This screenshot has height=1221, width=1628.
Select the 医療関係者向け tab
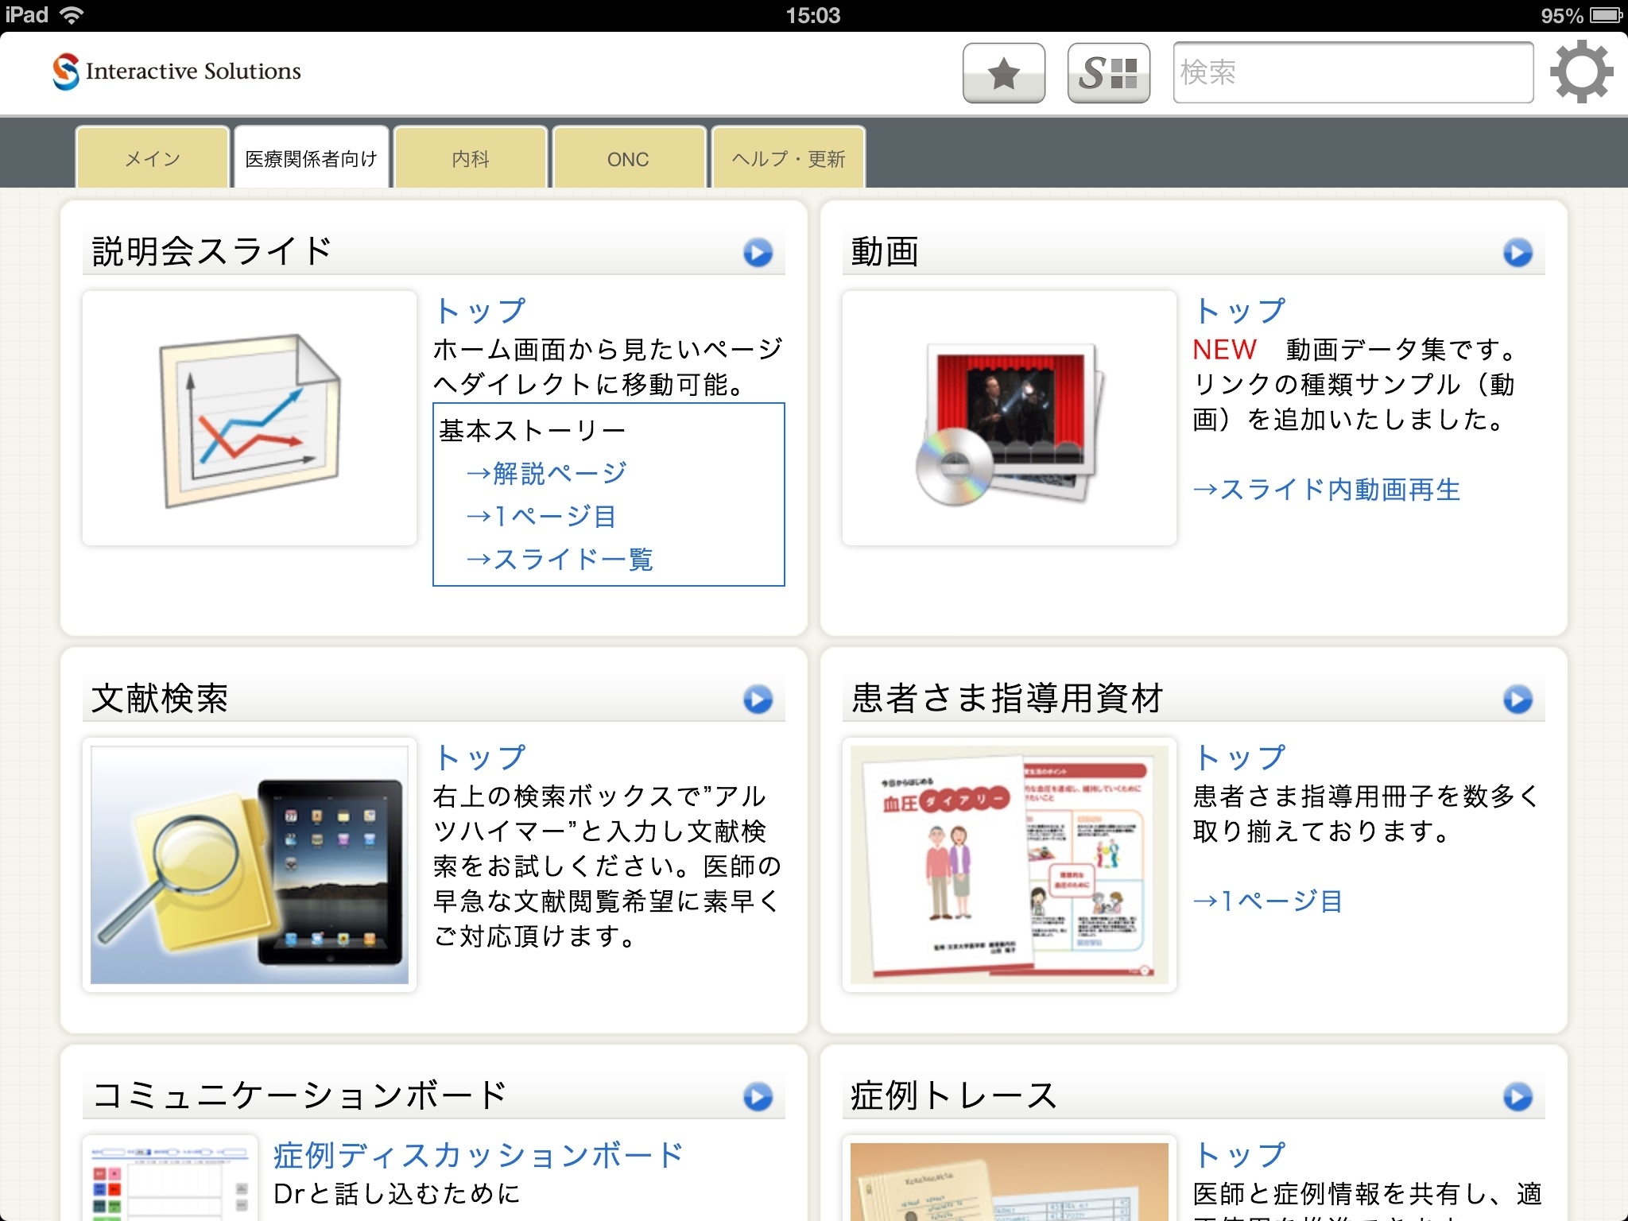[x=312, y=157]
